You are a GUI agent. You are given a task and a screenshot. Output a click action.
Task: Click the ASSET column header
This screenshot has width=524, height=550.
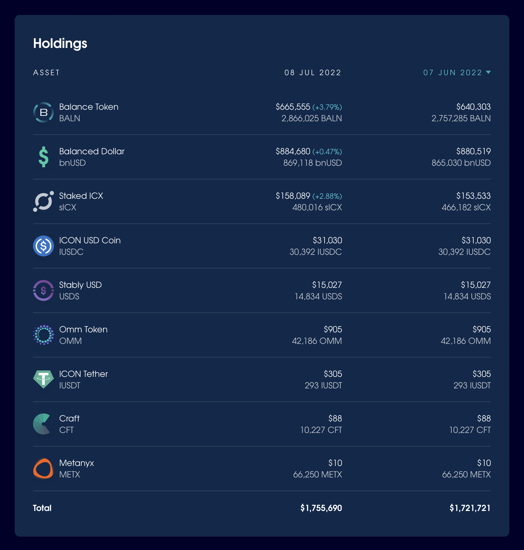tap(46, 73)
